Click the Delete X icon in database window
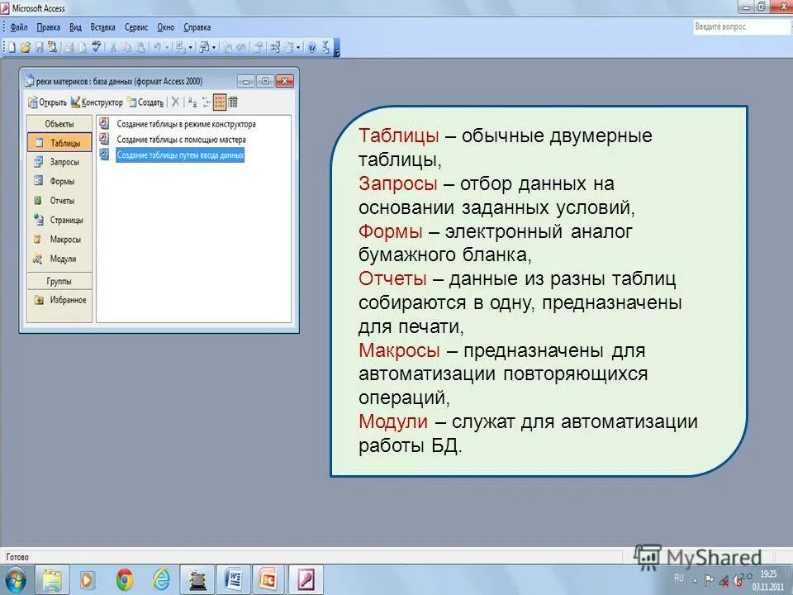Image resolution: width=793 pixels, height=595 pixels. pyautogui.click(x=175, y=102)
